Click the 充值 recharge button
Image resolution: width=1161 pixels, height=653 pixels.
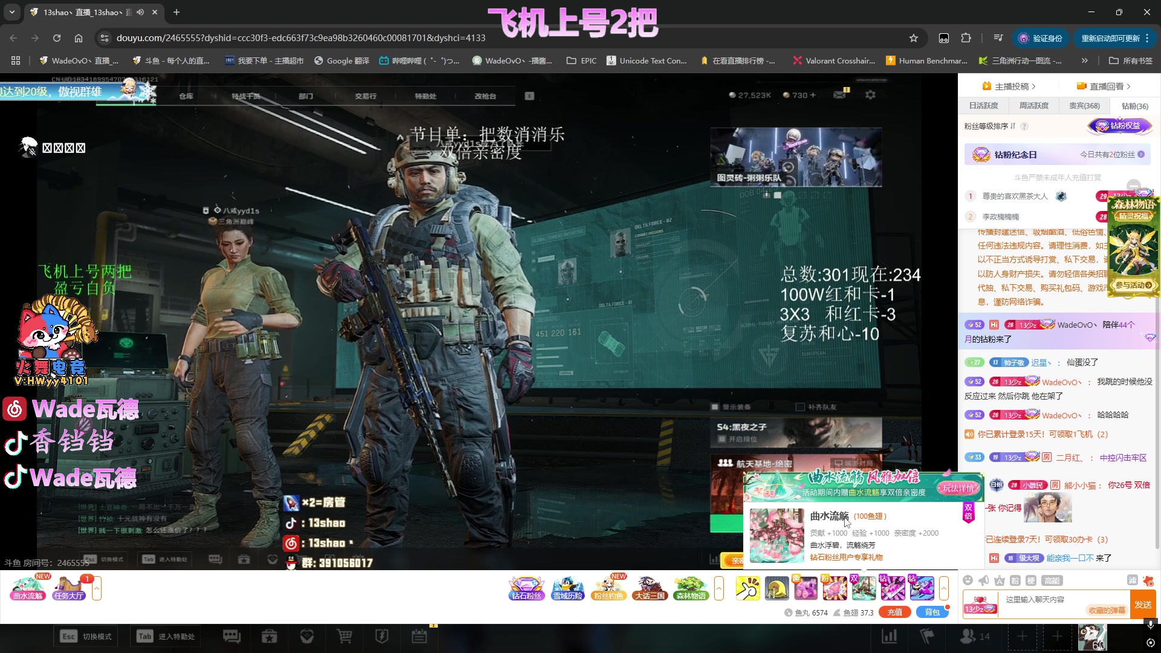coord(895,612)
